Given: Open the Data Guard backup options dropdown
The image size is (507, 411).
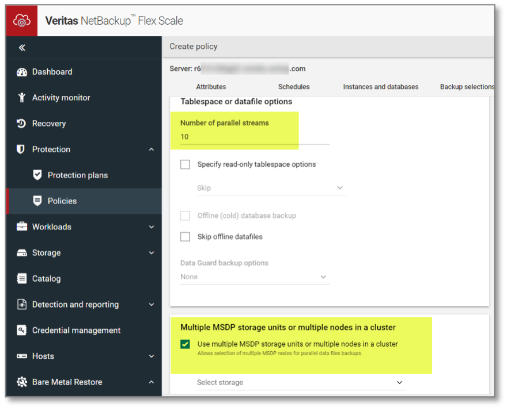Looking at the screenshot, I should point(255,277).
